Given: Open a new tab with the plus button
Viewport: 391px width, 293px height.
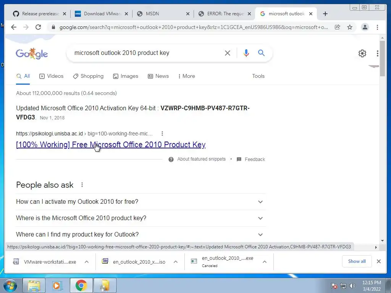Looking at the screenshot, I should pos(325,14).
